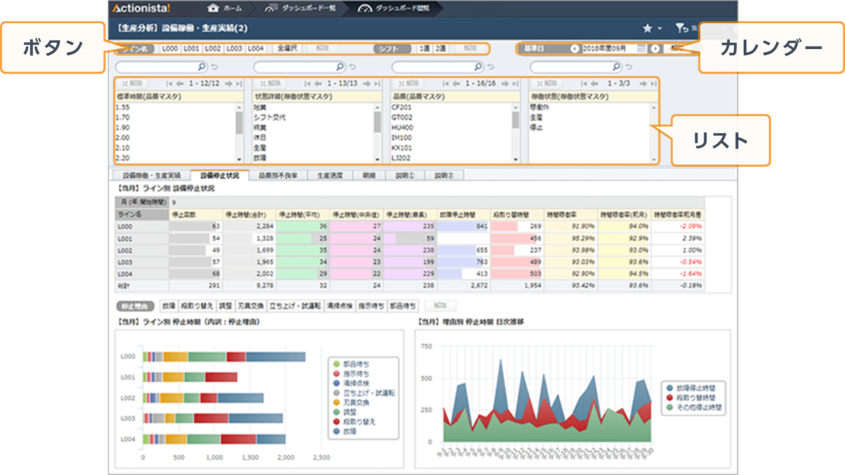Image resolution: width=845 pixels, height=475 pixels.
Task: Click the filter funnel icon in the header
Action: tap(681, 28)
